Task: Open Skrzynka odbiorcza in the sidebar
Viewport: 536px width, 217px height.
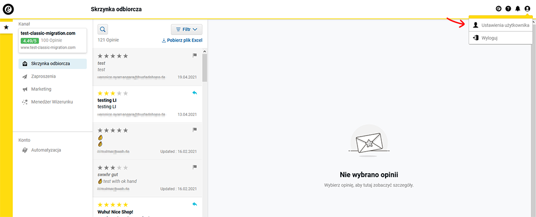Action: tap(53, 64)
